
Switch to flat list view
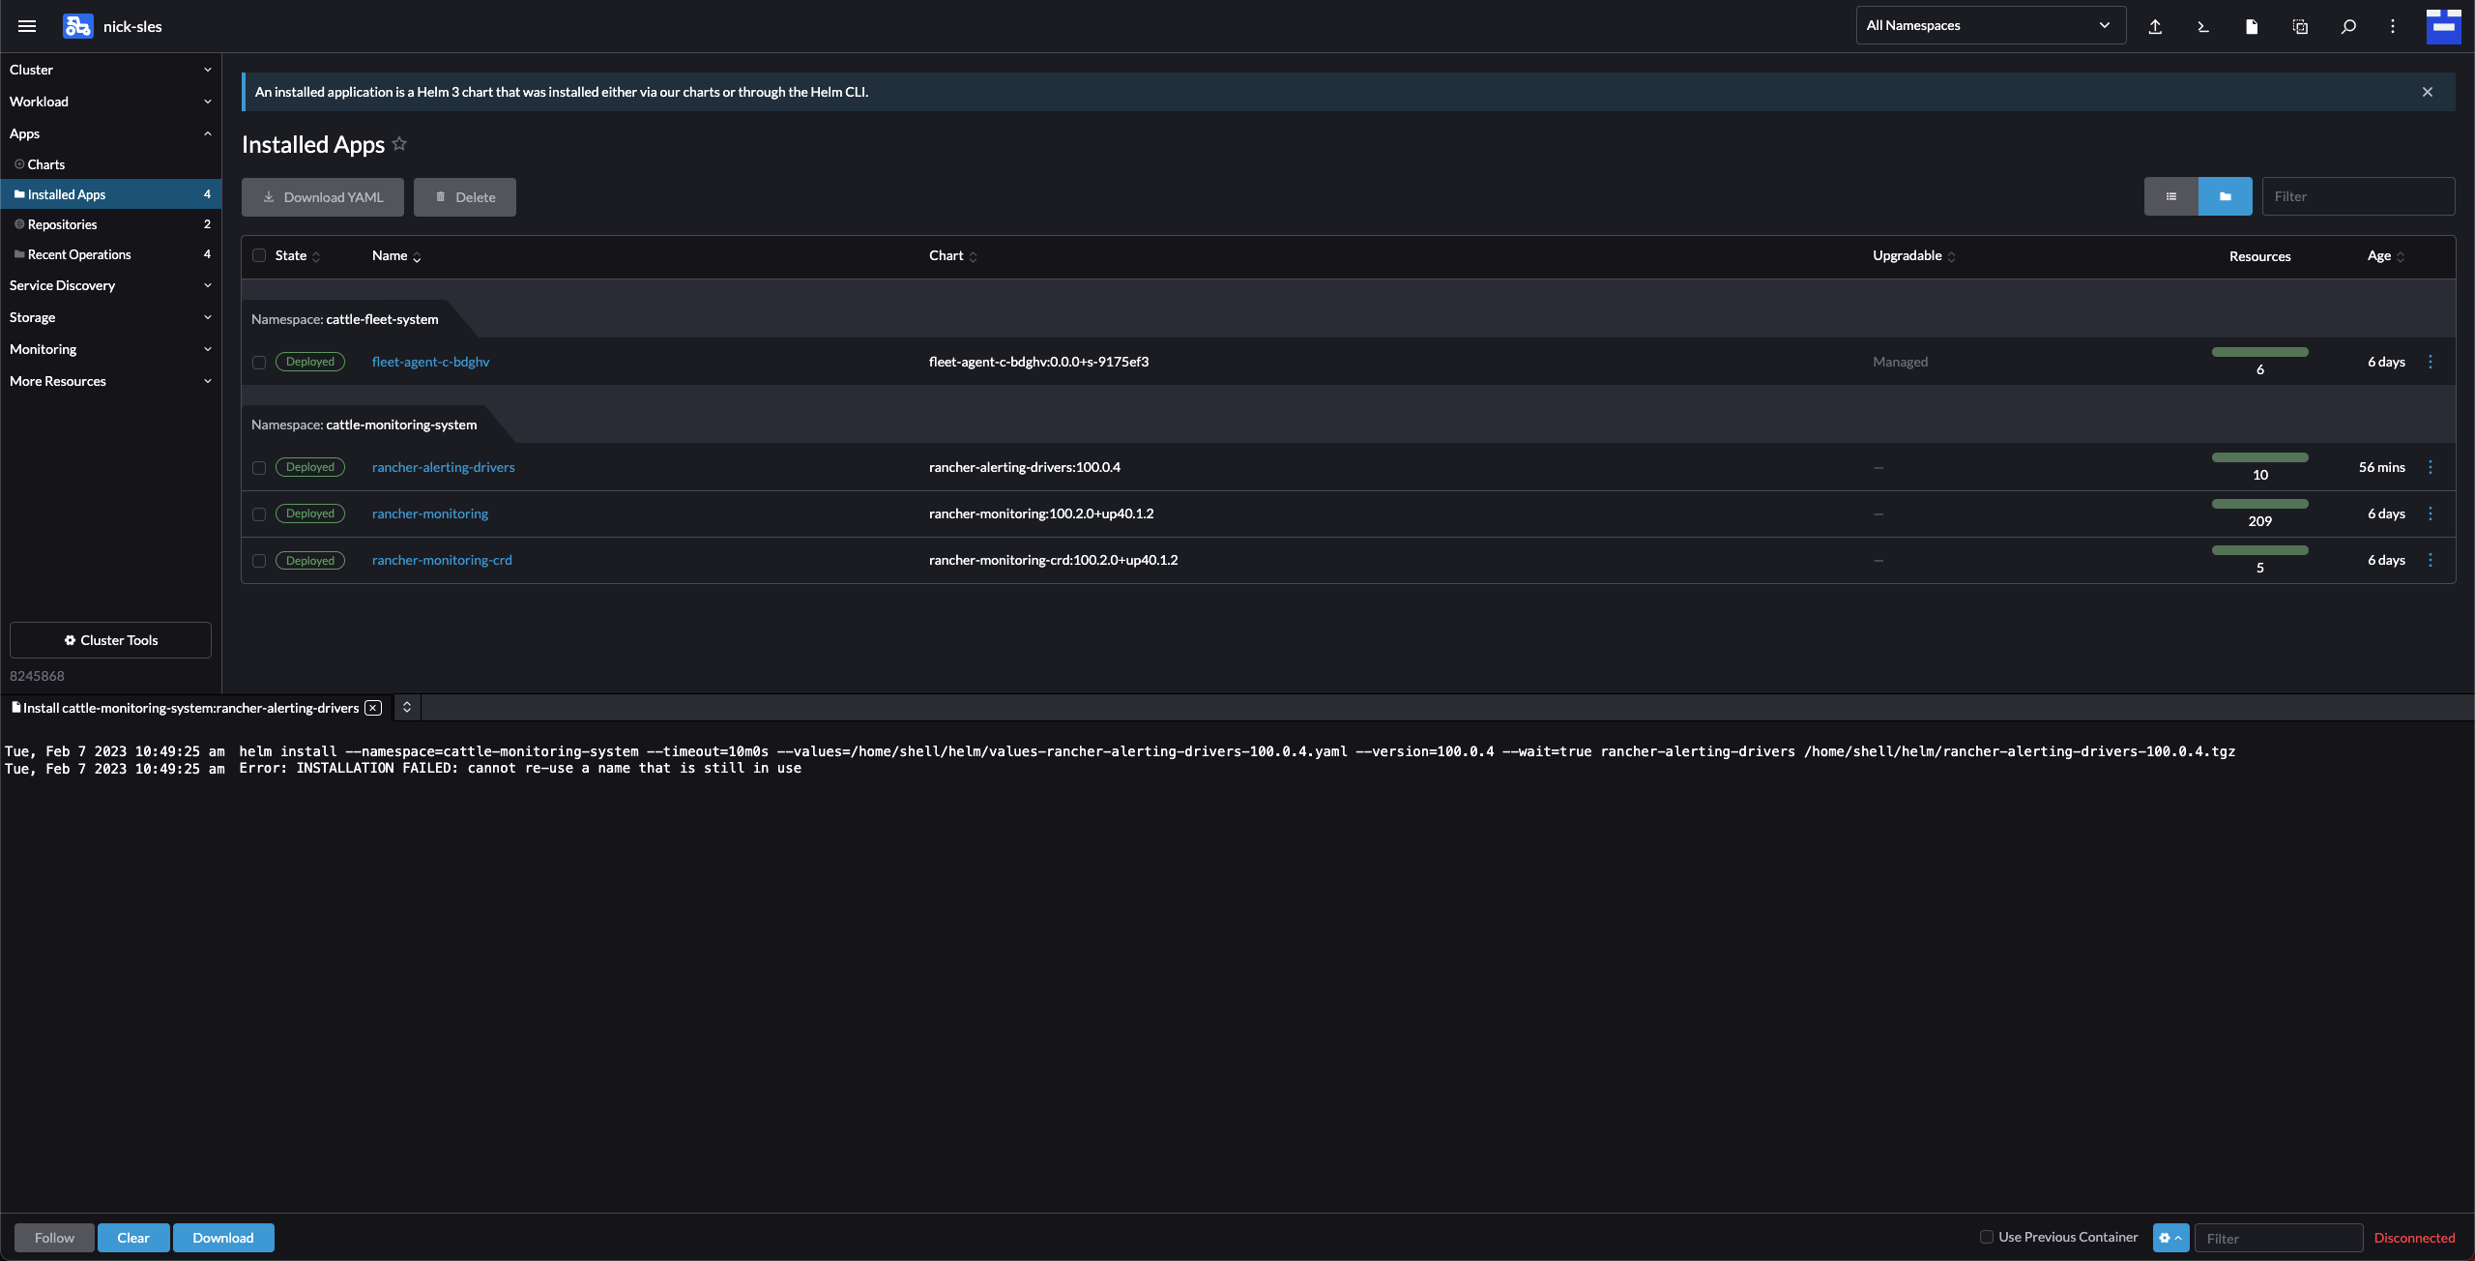tap(2169, 196)
